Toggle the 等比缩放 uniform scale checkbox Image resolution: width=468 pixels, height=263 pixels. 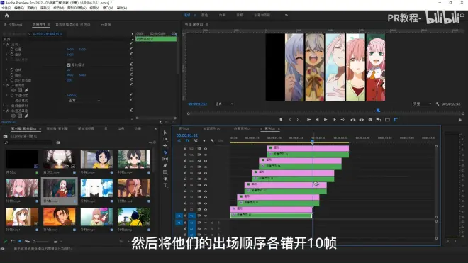pos(69,65)
